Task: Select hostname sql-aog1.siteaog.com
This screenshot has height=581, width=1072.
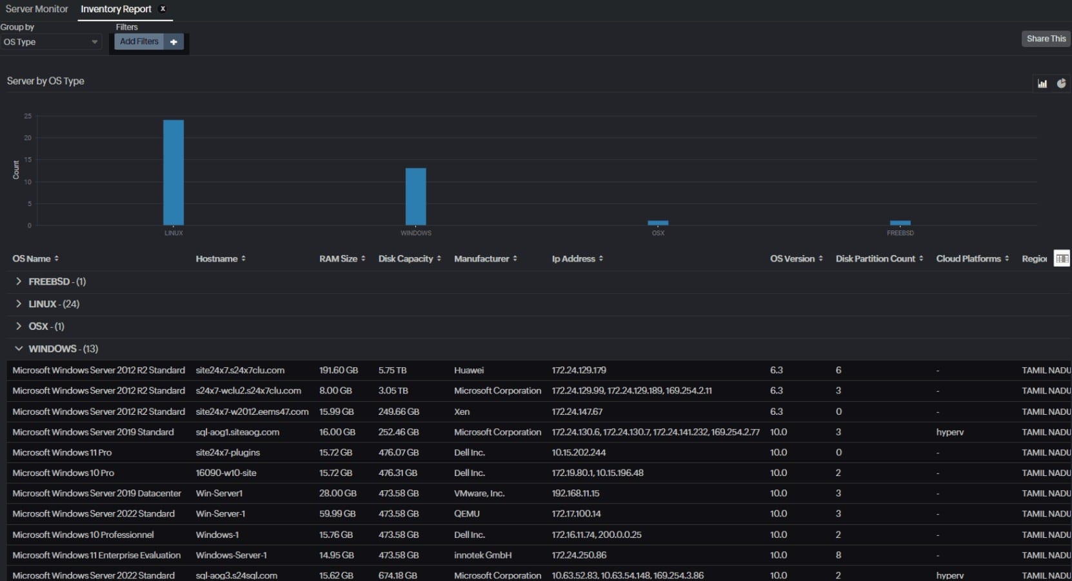Action: [237, 432]
